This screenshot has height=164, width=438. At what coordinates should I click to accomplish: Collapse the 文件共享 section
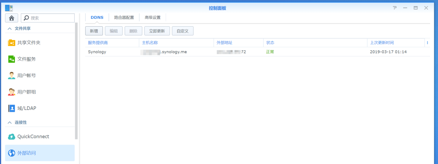coord(10,28)
